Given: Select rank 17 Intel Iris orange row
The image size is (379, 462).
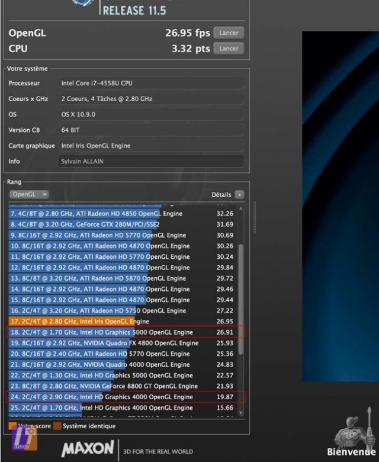Looking at the screenshot, I should (122, 322).
